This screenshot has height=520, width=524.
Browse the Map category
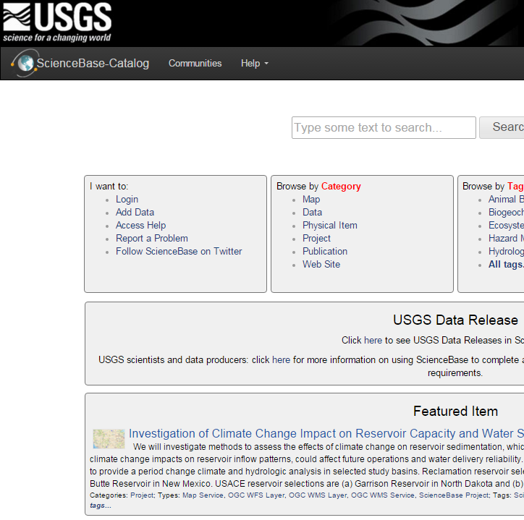click(311, 200)
